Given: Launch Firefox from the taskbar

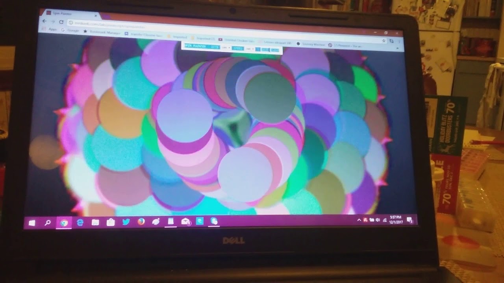Looking at the screenshot, I should [x=141, y=222].
